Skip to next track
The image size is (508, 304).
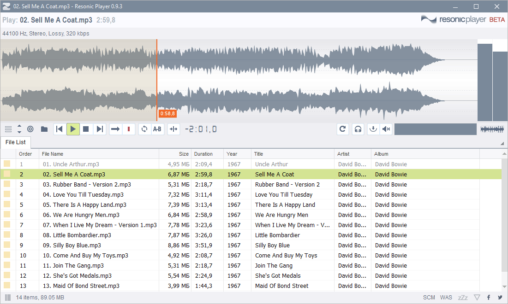100,129
